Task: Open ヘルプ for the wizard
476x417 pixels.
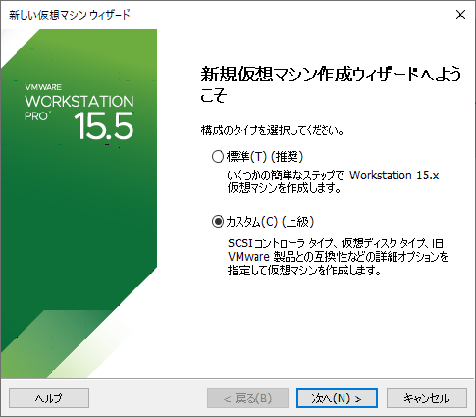Action: [49, 398]
